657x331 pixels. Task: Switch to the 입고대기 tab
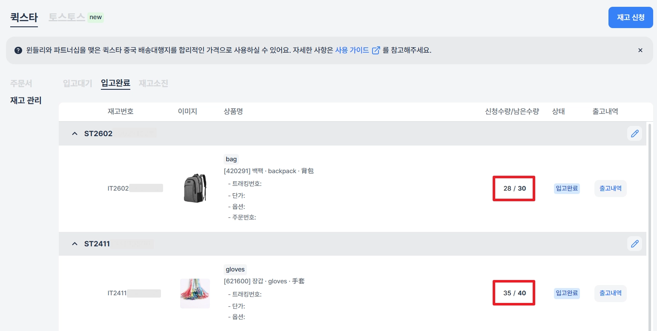[77, 83]
